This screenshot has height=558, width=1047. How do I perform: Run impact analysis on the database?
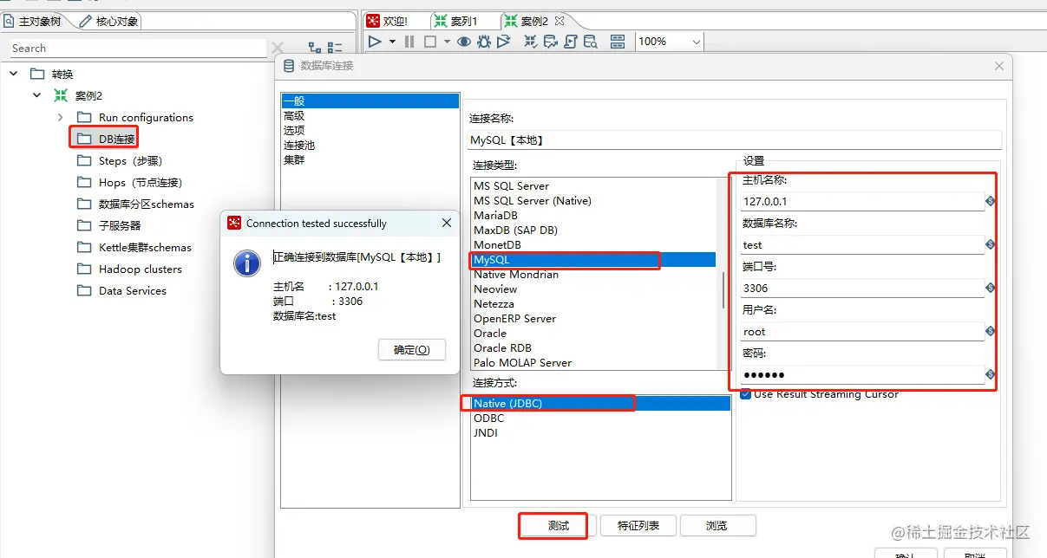pyautogui.click(x=551, y=42)
